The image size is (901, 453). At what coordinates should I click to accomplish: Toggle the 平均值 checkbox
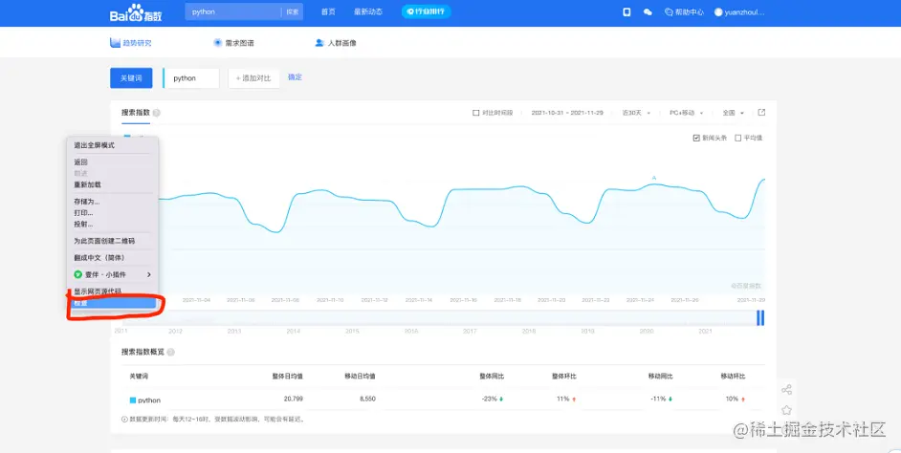(x=736, y=138)
